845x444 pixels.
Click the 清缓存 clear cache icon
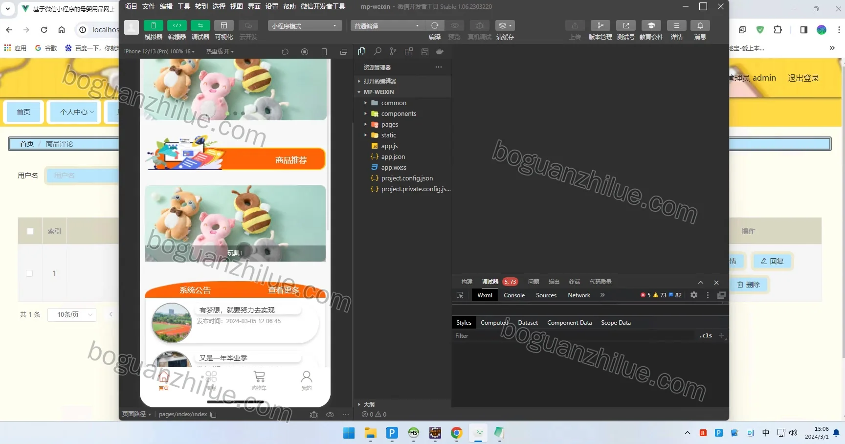[505, 25]
